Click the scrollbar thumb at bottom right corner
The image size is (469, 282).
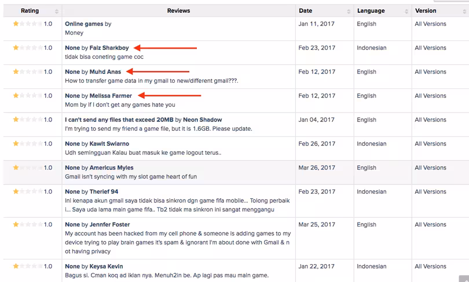pos(464,279)
